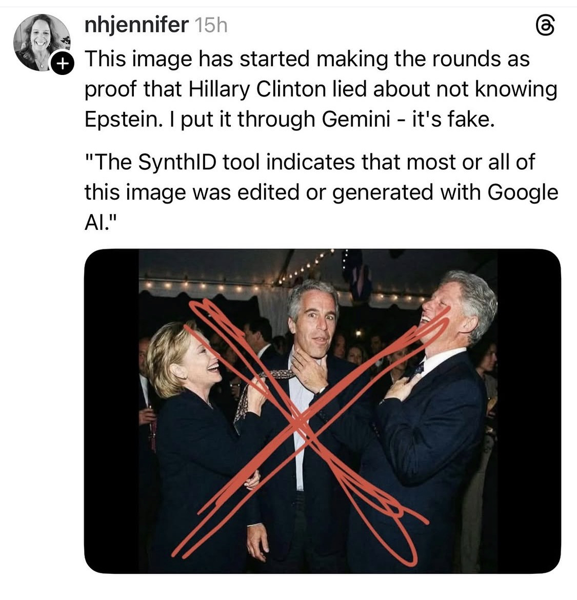
Task: Click the word "Gemini" in the post
Action: point(355,119)
